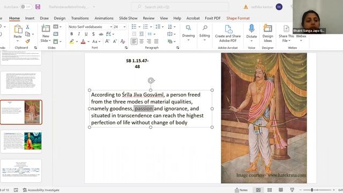Apply the yellow text highlight color

[72, 41]
